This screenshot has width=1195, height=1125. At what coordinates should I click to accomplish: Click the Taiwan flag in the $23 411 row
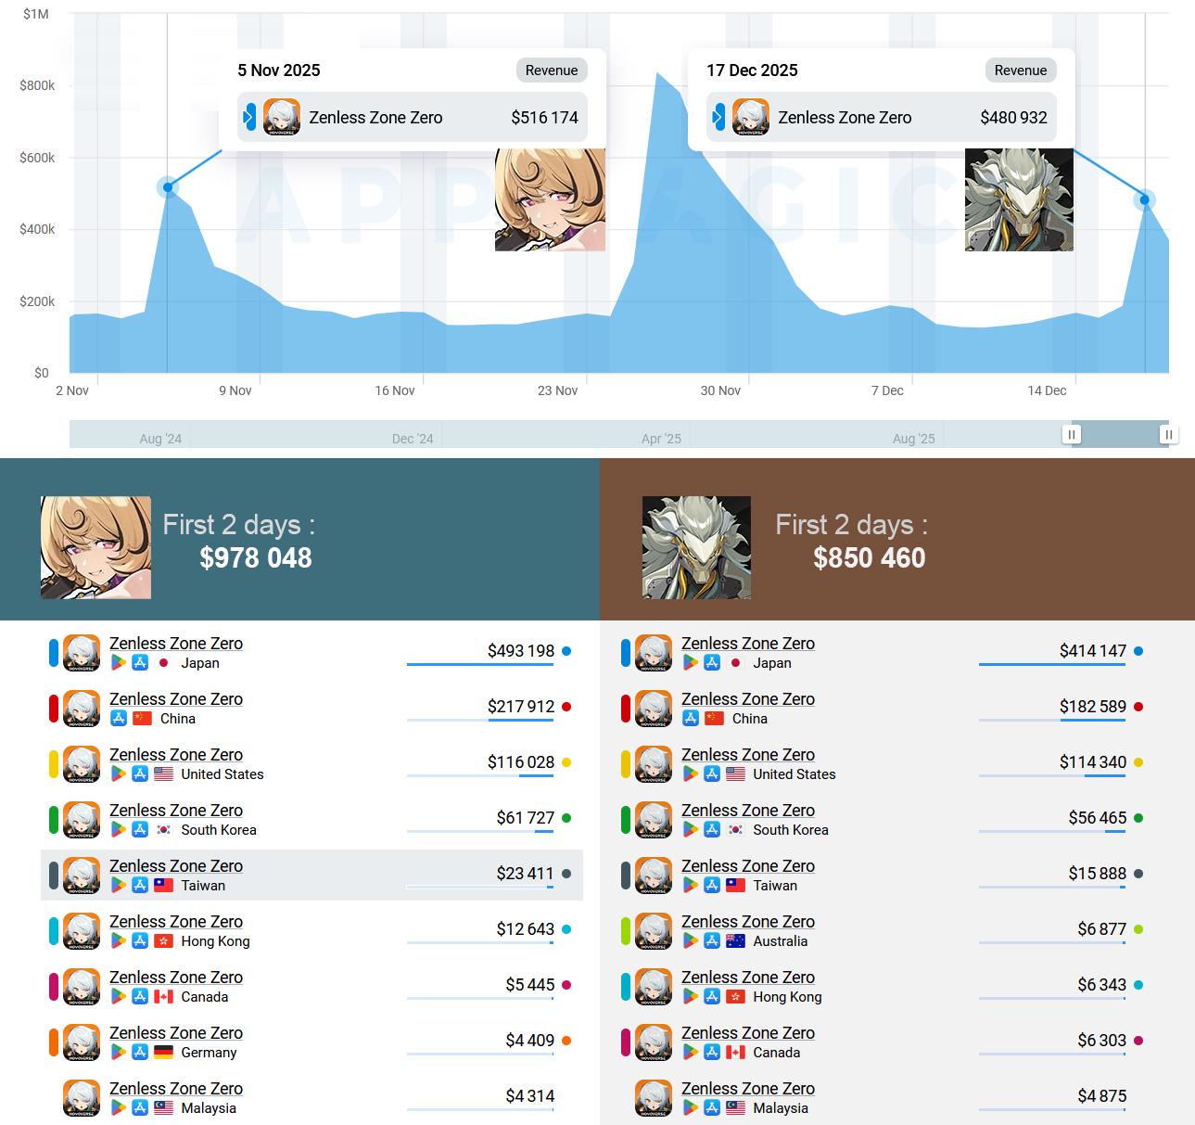tap(164, 886)
